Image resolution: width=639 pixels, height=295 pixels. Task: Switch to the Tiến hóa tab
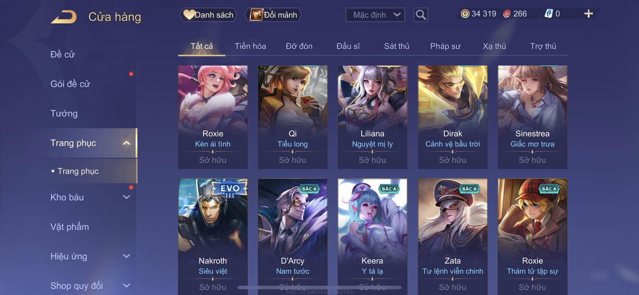click(250, 46)
